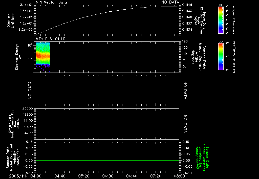Viewport: 259px width, 179px height.
Task: Select the Sector Unitless axis label
Action: tap(11, 20)
